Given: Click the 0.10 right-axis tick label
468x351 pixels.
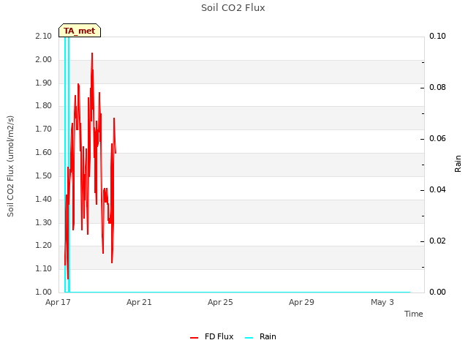Looking at the screenshot, I should [437, 36].
